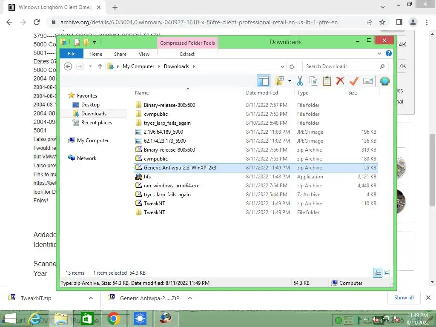This screenshot has height=327, width=436.
Task: Reload the archive.org page
Action: 37,22
